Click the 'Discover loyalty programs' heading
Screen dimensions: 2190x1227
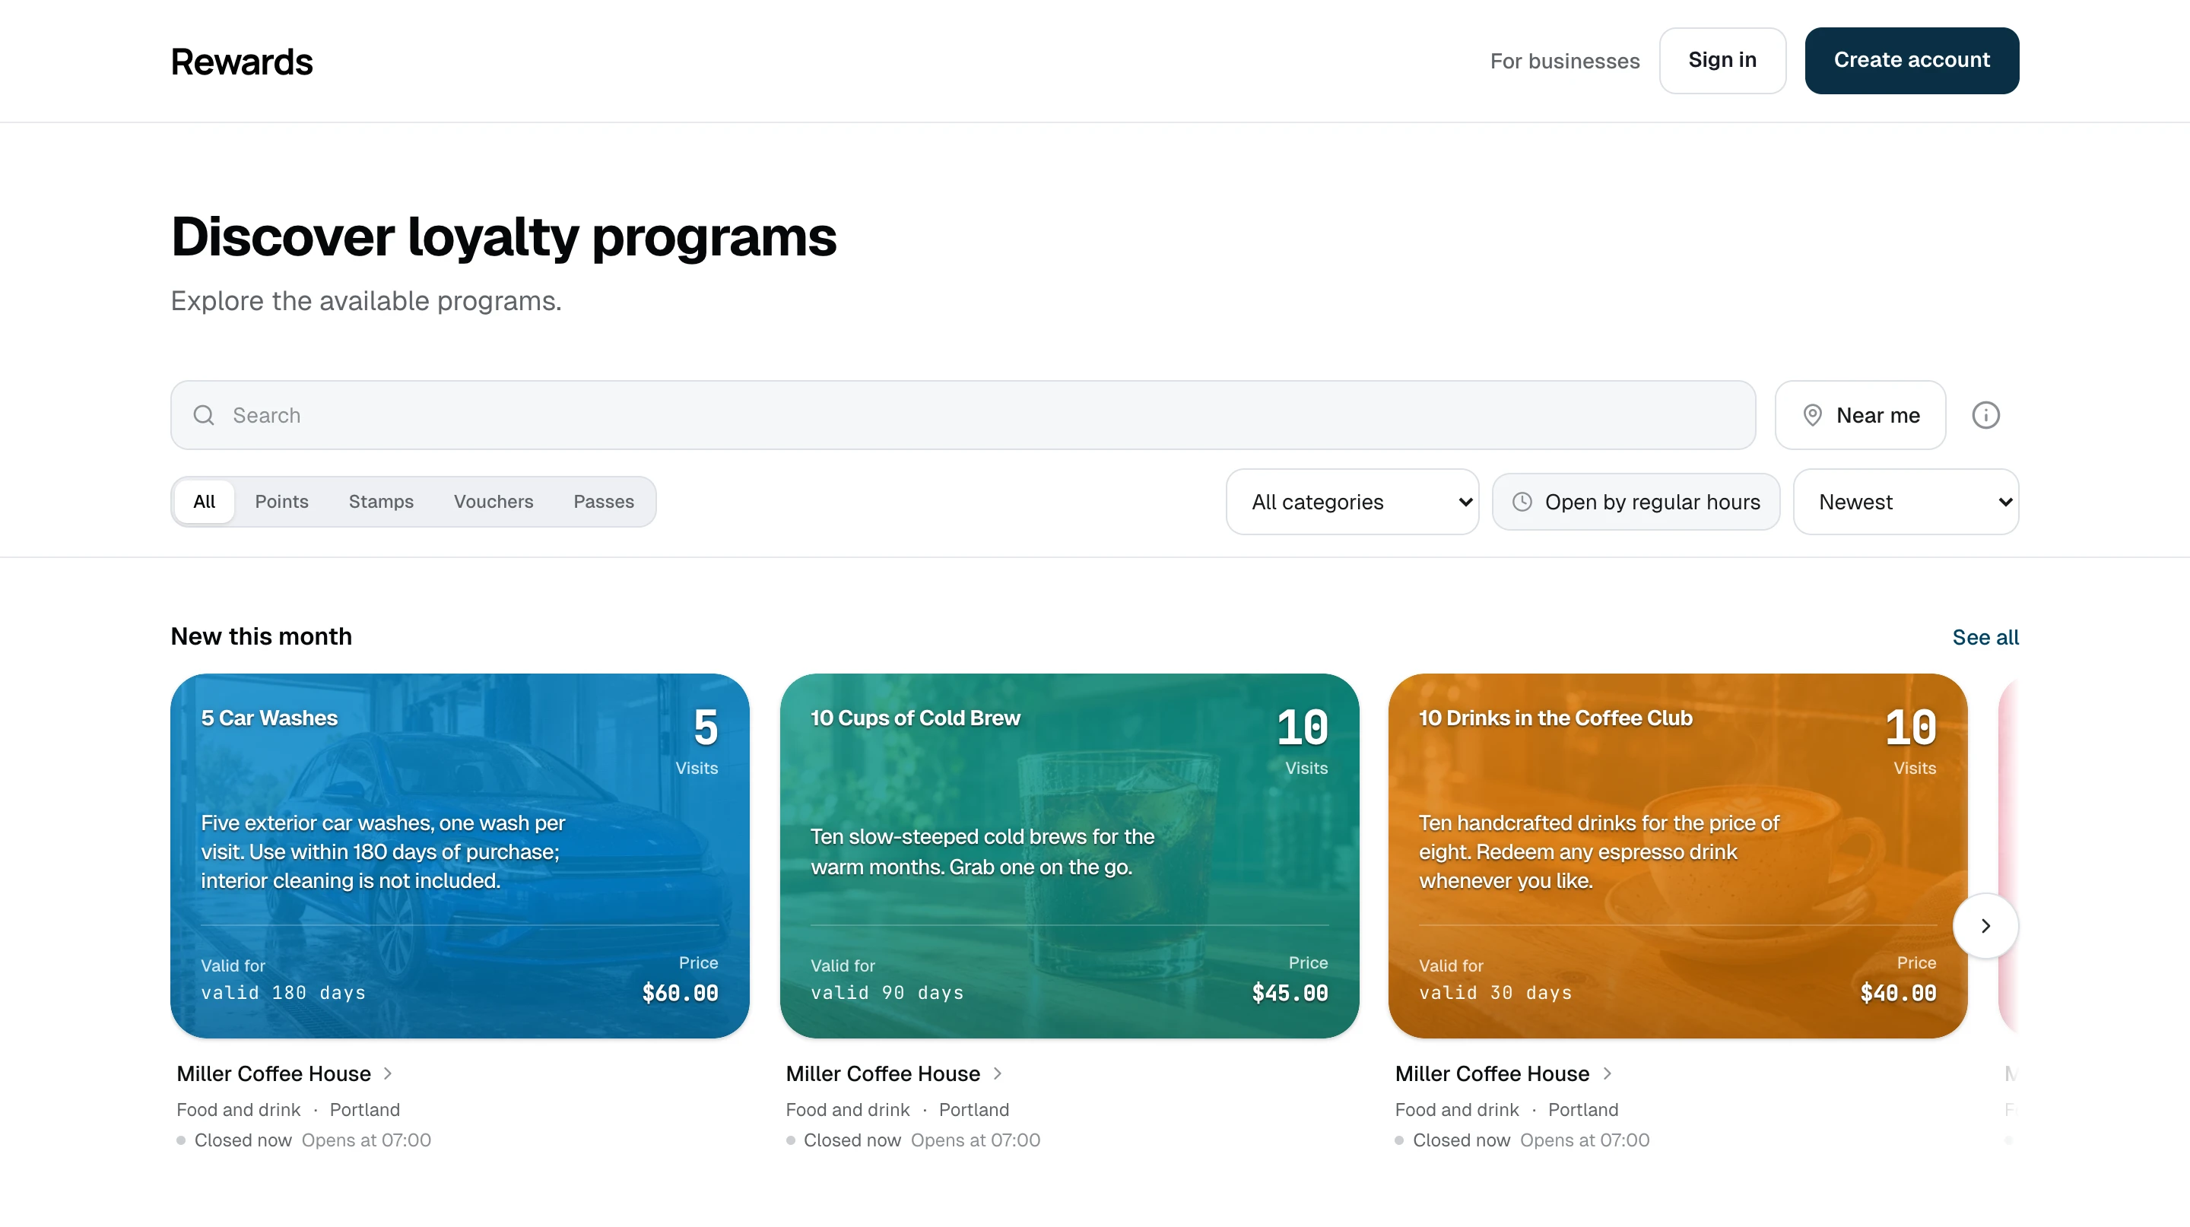click(x=503, y=237)
